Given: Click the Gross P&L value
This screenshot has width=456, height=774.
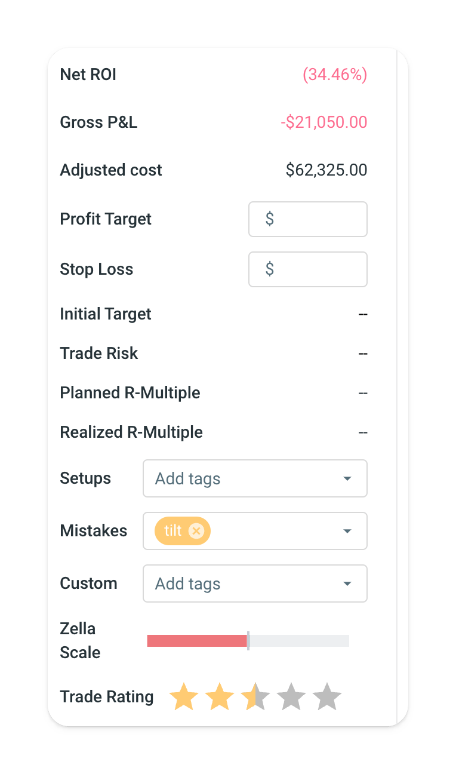Looking at the screenshot, I should click(x=323, y=122).
